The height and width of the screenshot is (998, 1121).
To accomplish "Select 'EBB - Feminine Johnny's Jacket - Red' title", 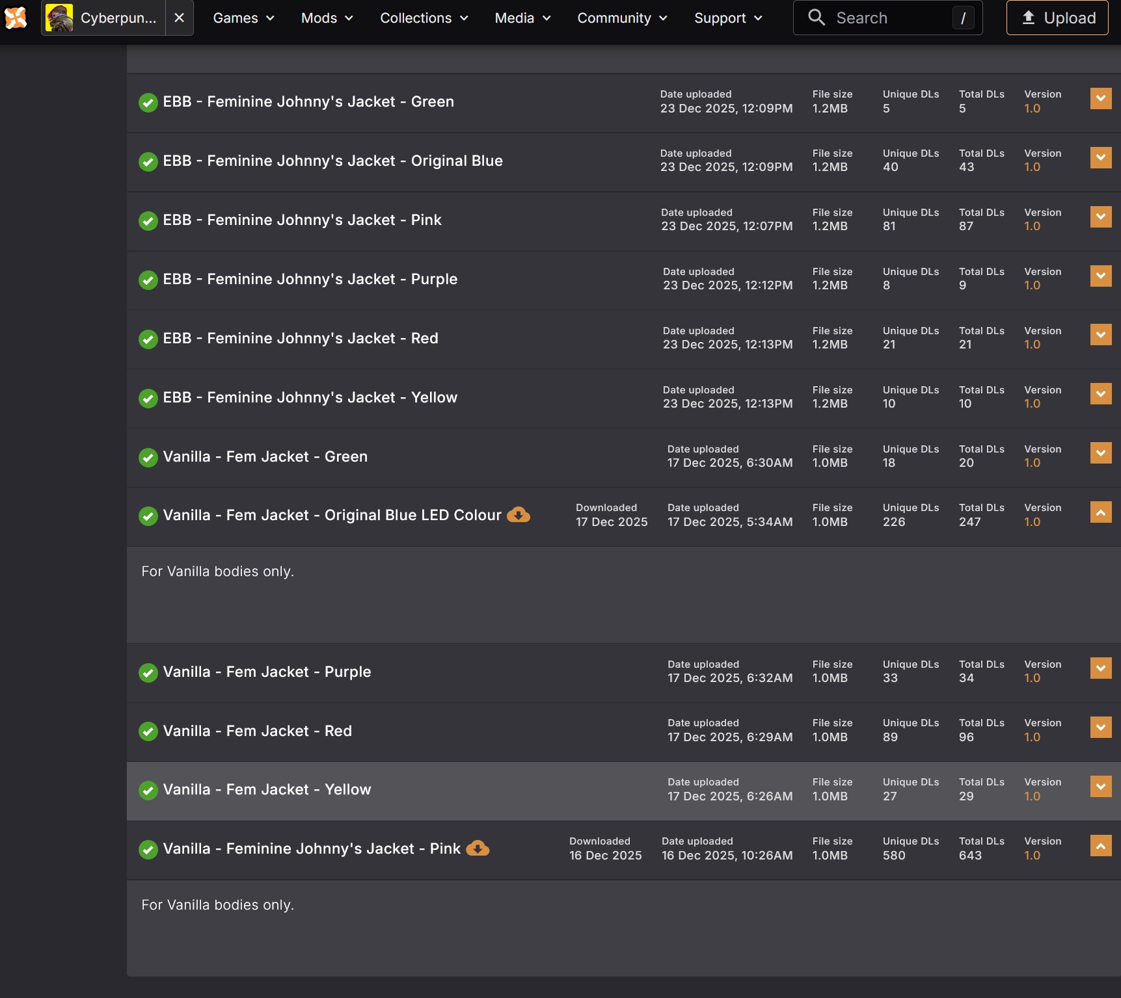I will pos(301,339).
